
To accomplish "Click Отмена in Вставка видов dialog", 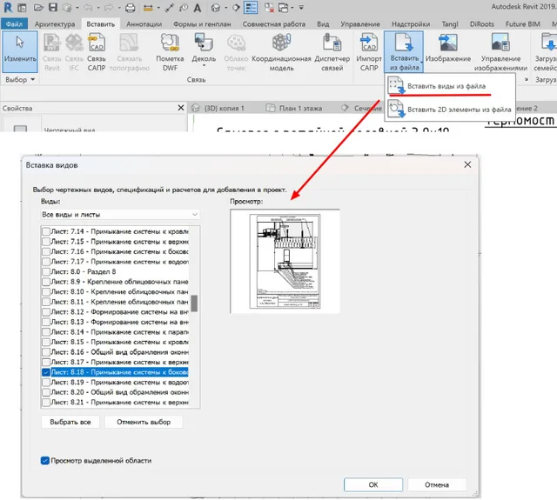I will [437, 484].
